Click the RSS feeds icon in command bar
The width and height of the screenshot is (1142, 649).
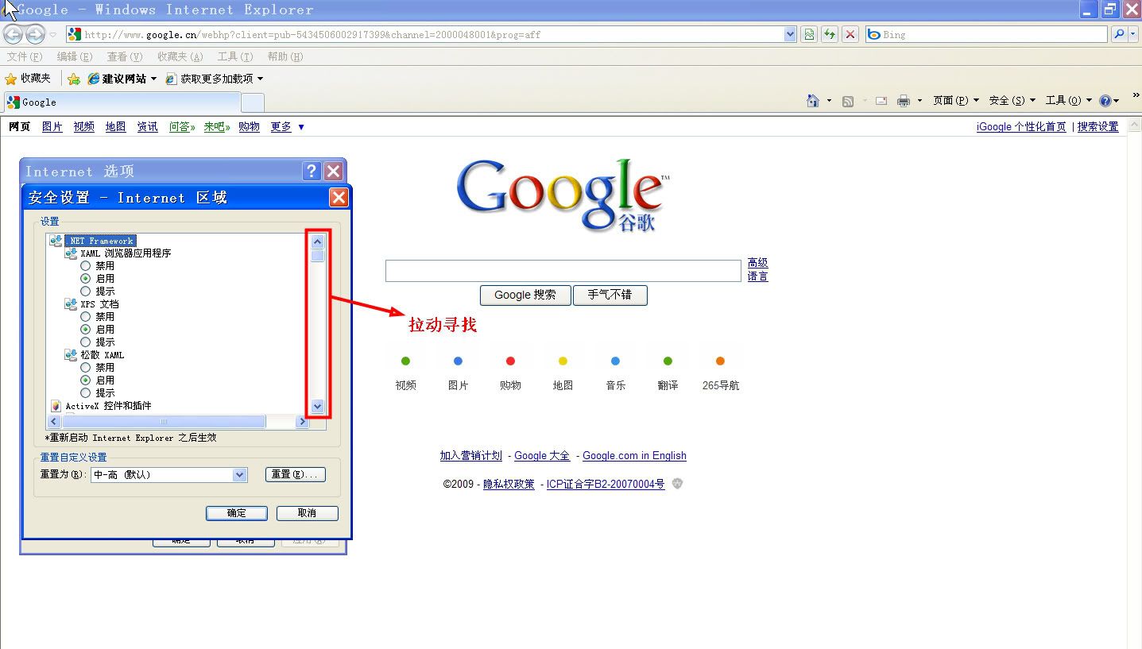pyautogui.click(x=848, y=101)
